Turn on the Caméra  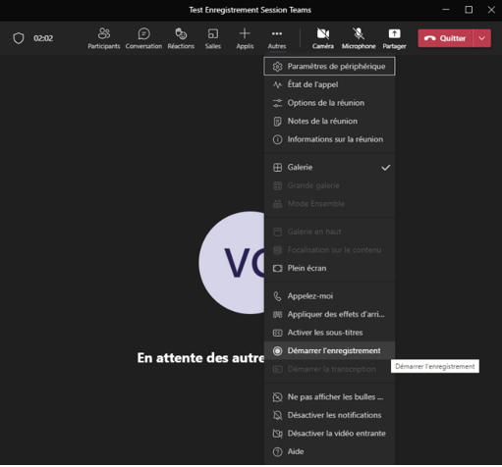pyautogui.click(x=323, y=38)
